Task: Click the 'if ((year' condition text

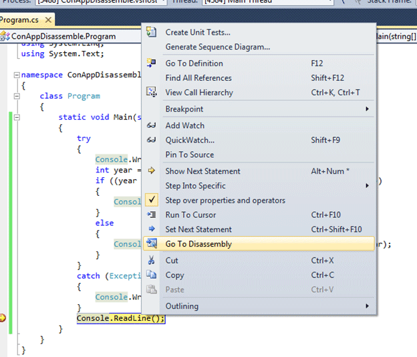Action: point(116,181)
